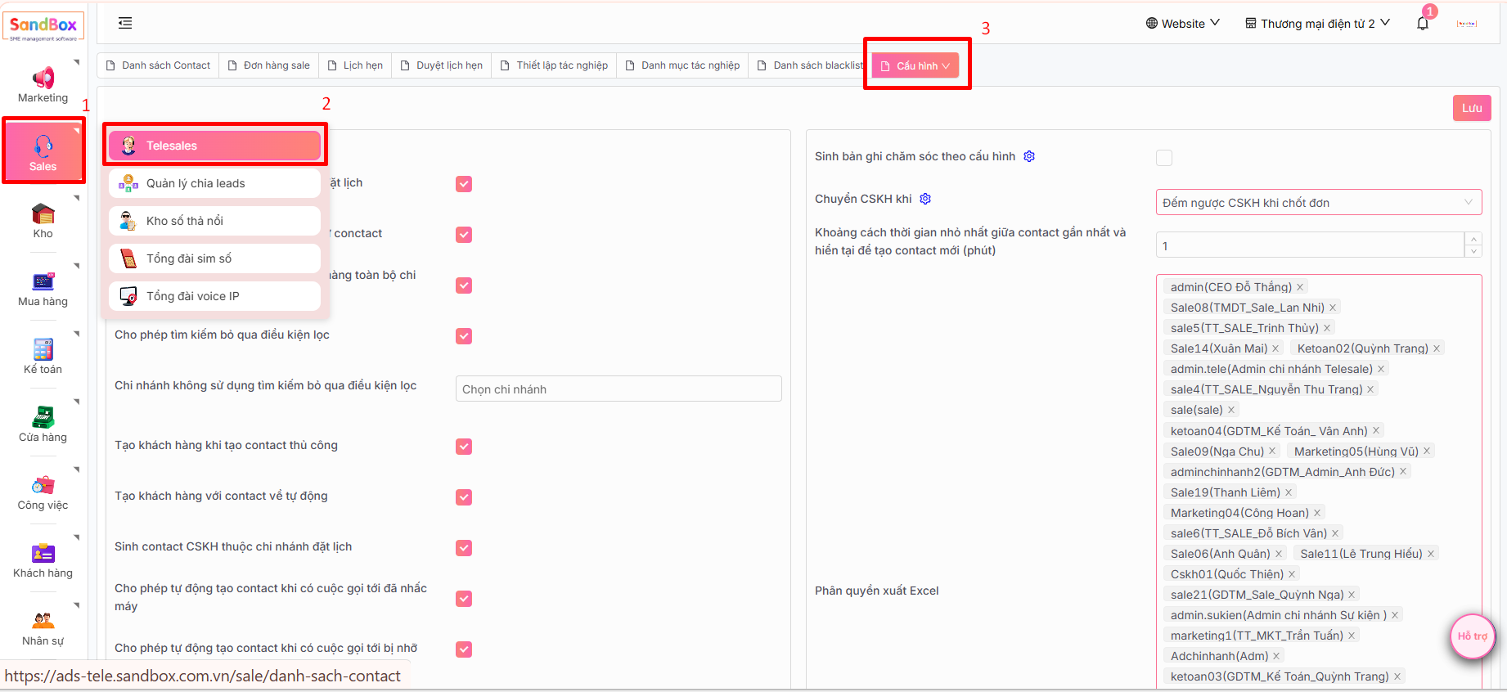The image size is (1507, 692).
Task: Open the Cửa hàng store module
Action: 43,425
